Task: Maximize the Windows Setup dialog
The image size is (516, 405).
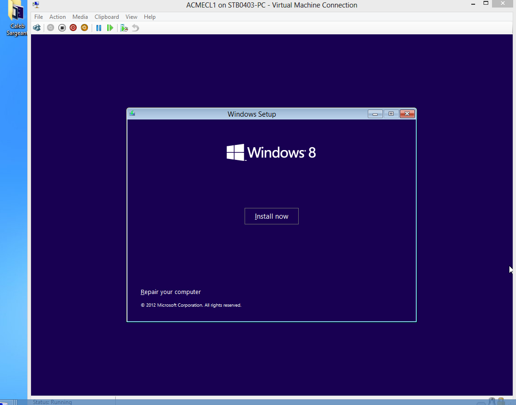Action: click(x=391, y=114)
